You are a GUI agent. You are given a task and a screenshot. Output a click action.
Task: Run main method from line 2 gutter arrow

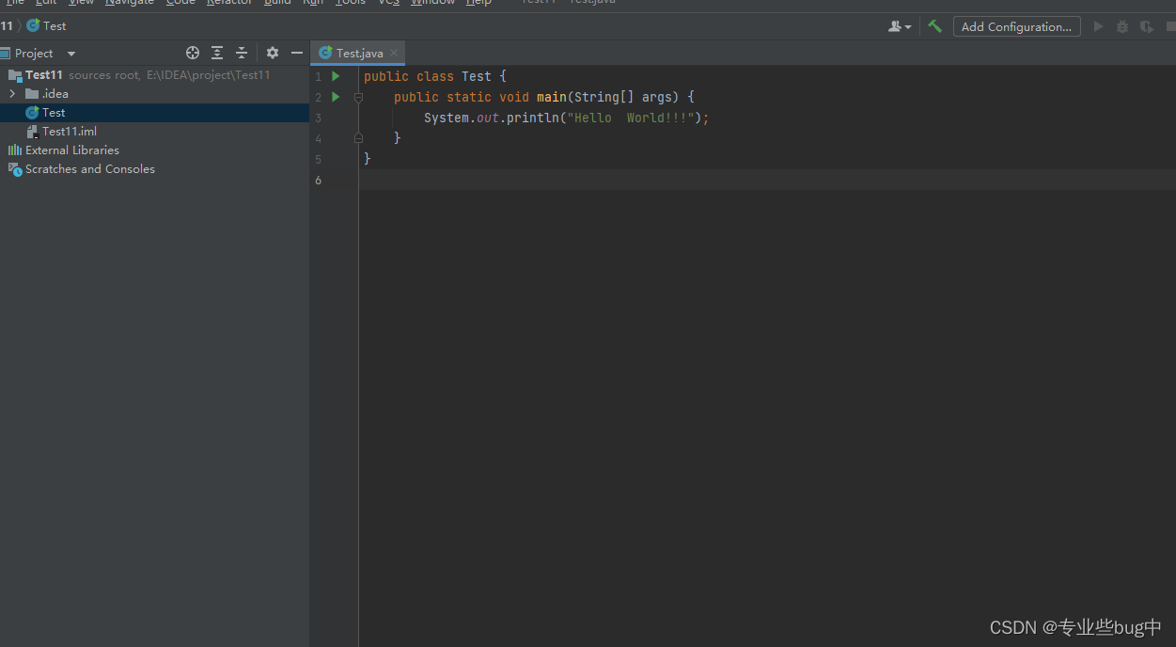[336, 97]
